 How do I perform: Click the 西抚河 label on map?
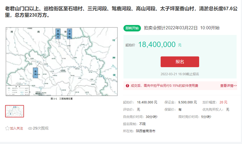[x=58, y=34]
